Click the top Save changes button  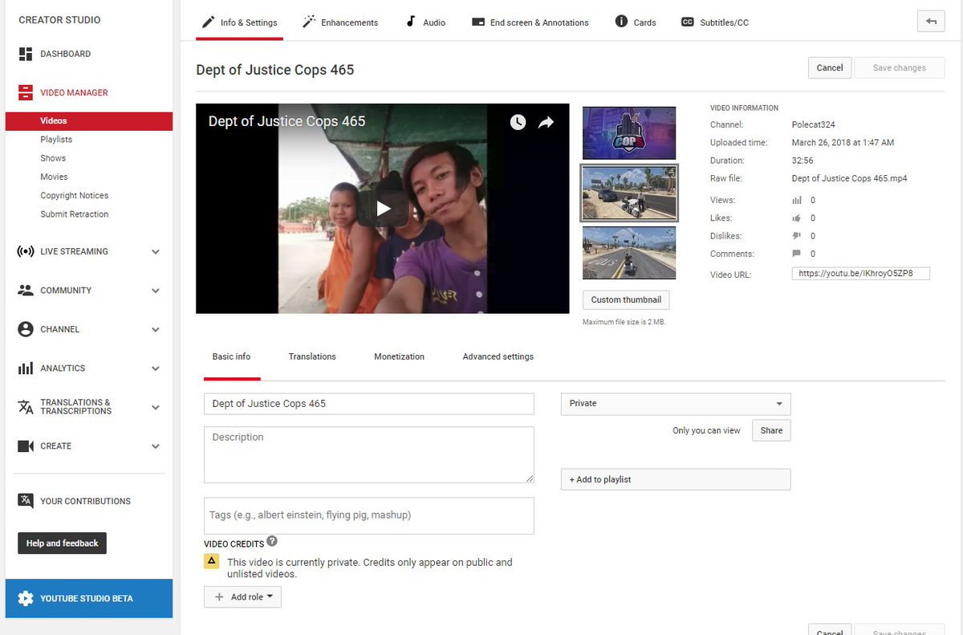(899, 68)
